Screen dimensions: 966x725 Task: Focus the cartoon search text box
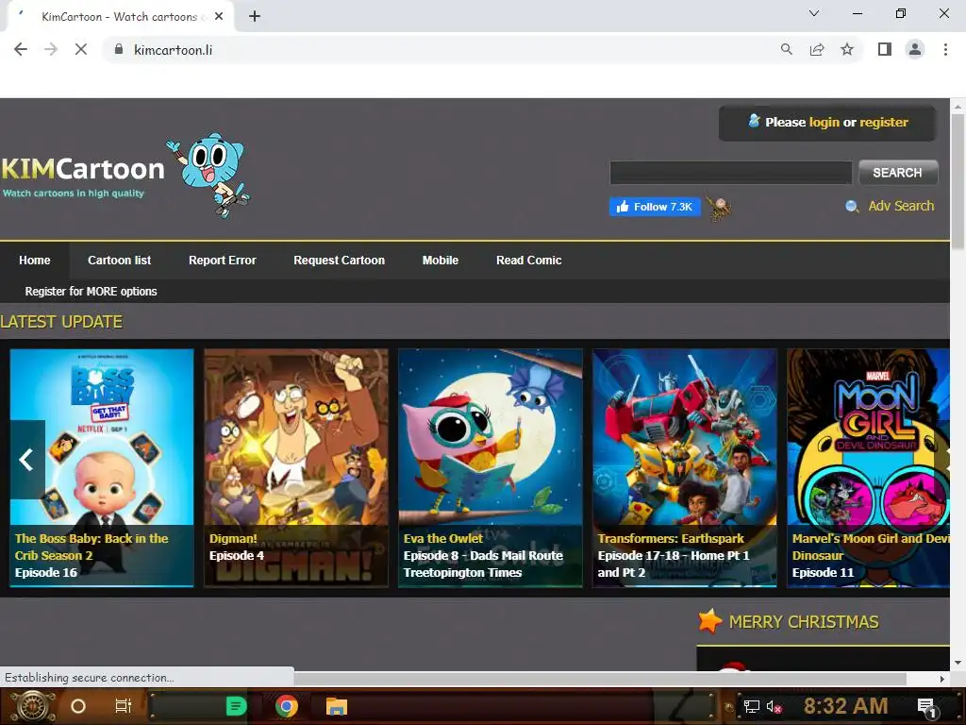731,173
